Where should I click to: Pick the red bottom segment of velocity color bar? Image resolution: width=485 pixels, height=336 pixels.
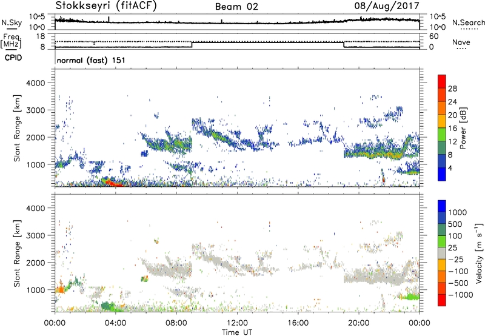(x=442, y=300)
